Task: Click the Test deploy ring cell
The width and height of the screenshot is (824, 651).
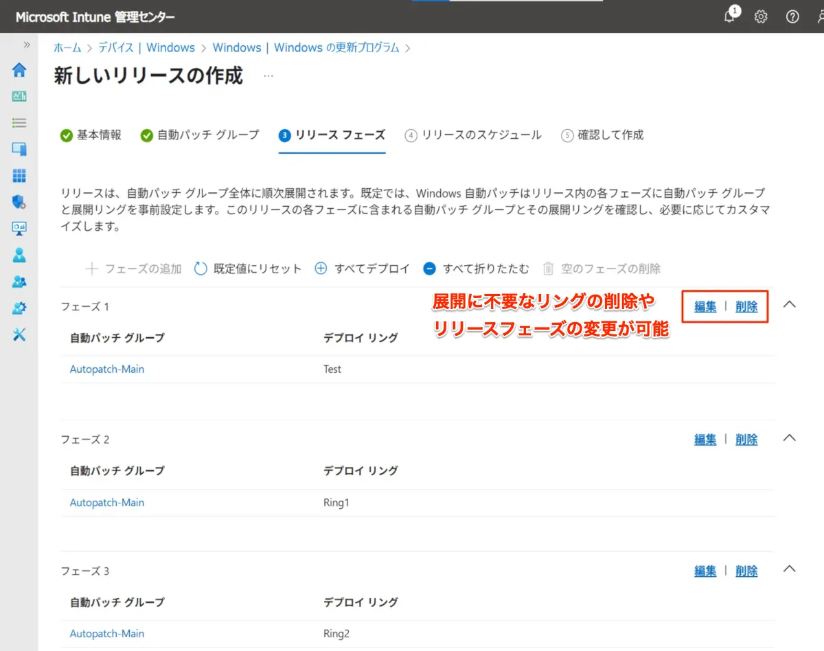Action: click(332, 369)
